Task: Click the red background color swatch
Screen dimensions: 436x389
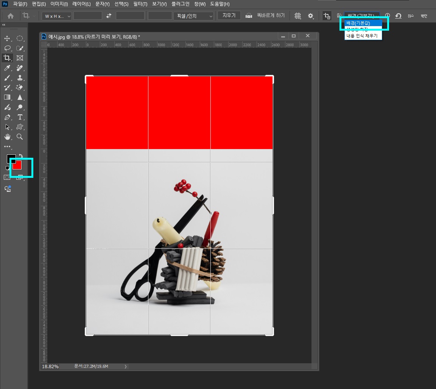Action: pos(18,165)
